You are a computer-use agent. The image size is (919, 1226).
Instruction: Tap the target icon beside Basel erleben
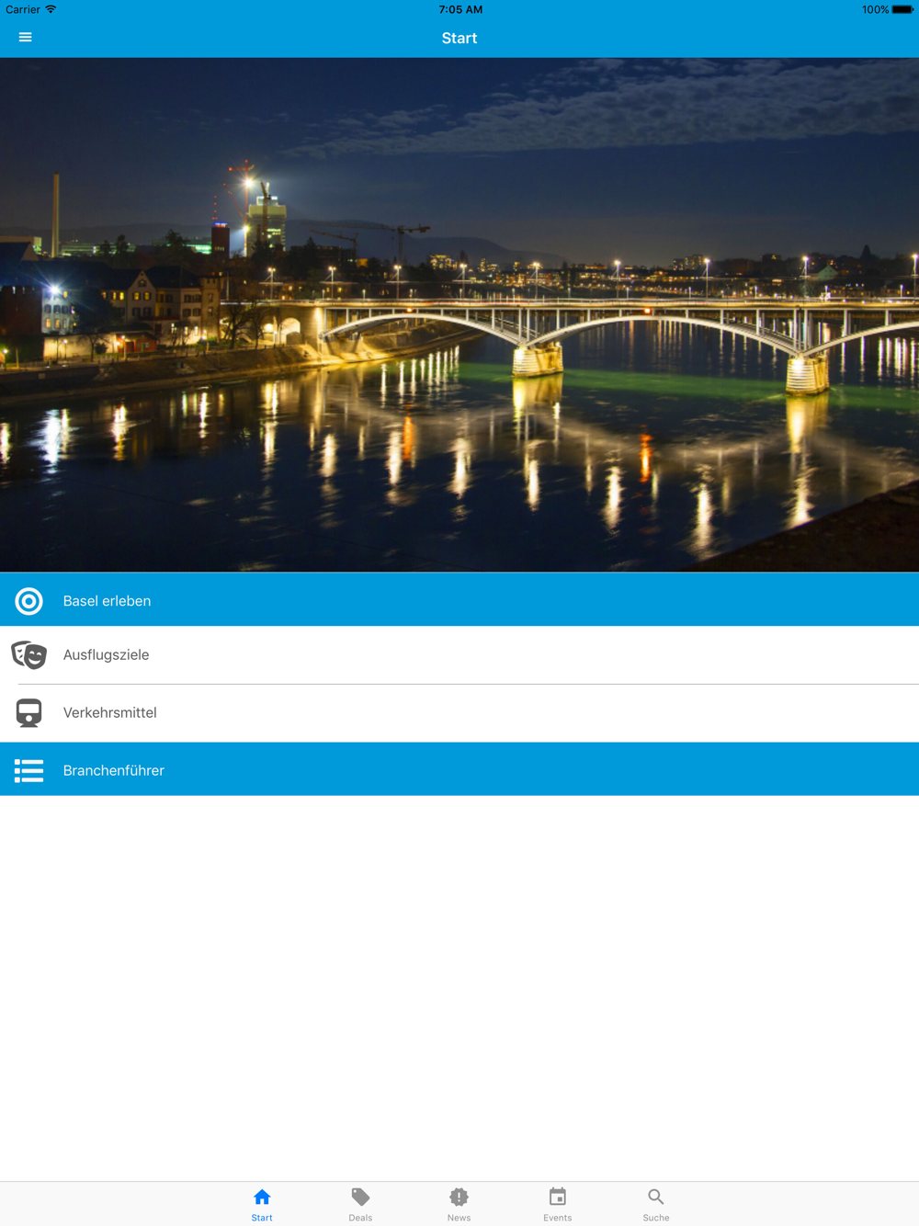tap(29, 601)
